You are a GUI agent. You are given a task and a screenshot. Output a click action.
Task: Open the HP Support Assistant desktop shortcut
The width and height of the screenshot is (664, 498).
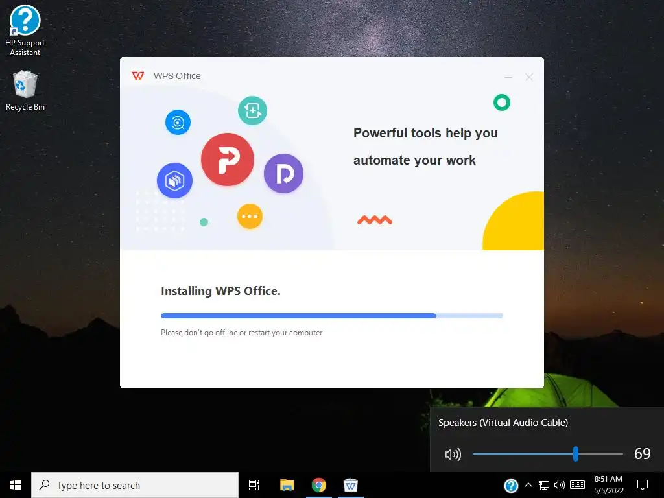point(25,30)
